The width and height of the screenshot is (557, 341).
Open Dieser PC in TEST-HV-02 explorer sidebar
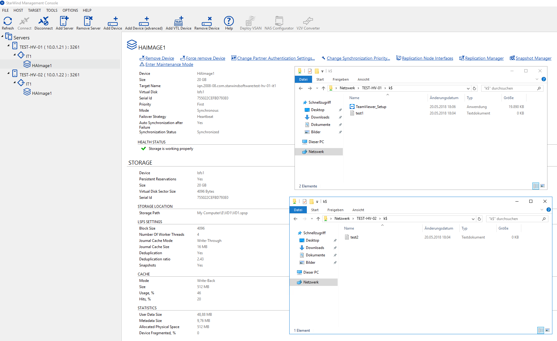point(311,272)
